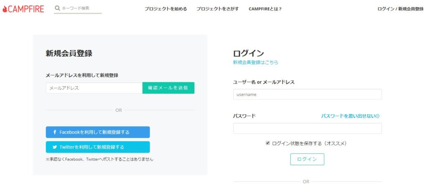Click the username input field
The image size is (428, 191).
307,94
